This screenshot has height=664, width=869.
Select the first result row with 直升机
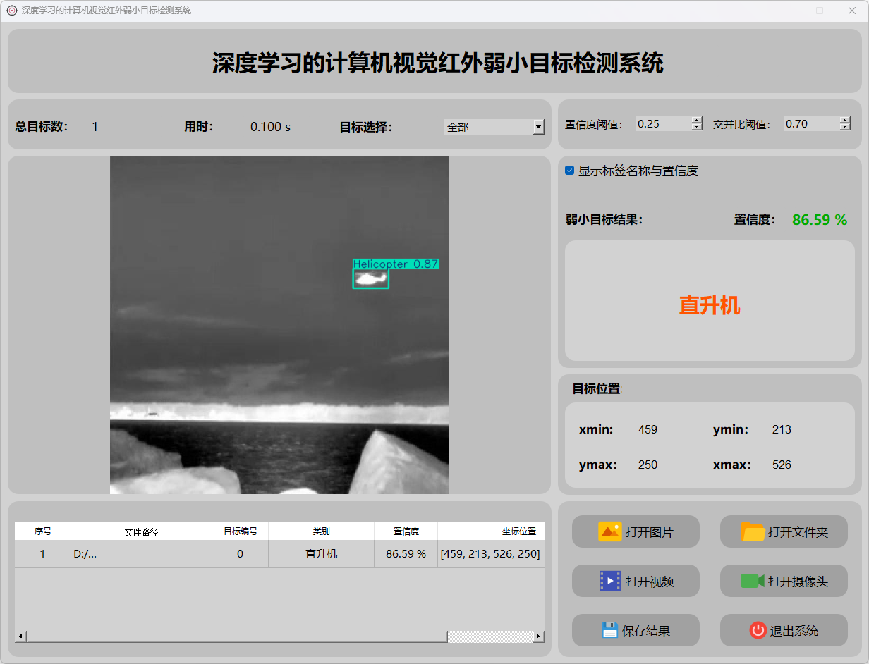(321, 554)
